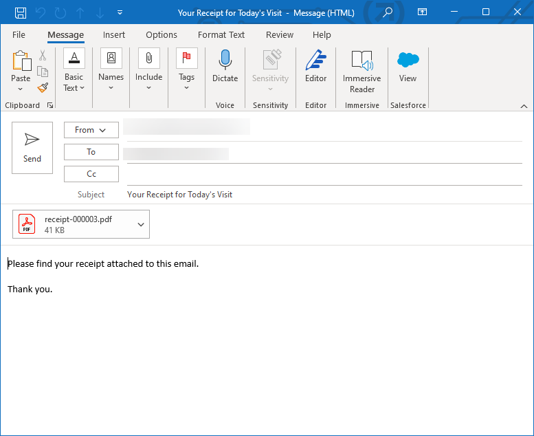Viewport: 534px width, 436px height.
Task: Expand the Paste options arrow
Action: click(21, 89)
